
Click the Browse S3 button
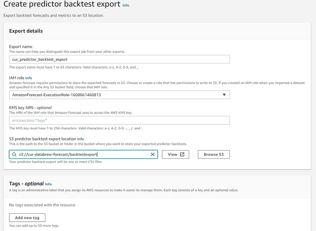tap(214, 155)
